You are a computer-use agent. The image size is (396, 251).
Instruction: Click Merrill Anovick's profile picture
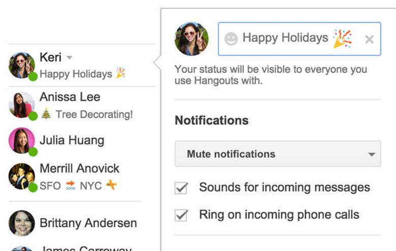[x=22, y=176]
